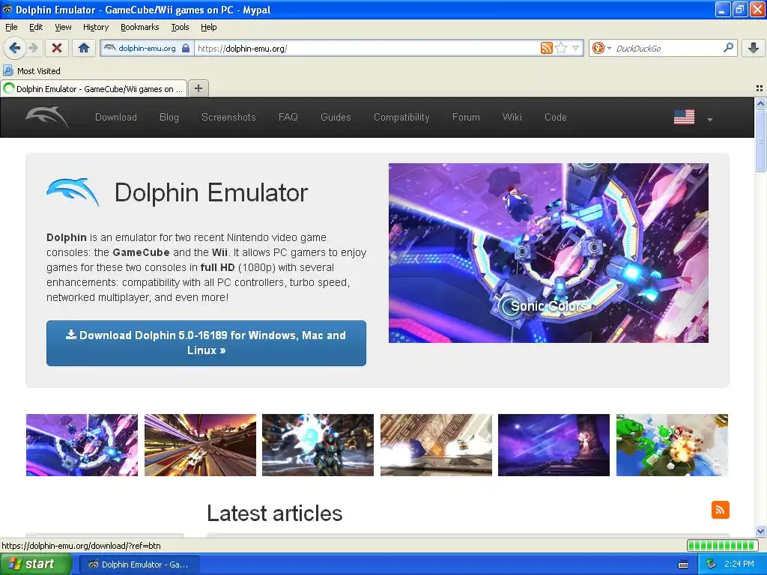Image resolution: width=767 pixels, height=575 pixels.
Task: Subscribe via RSS icon in address bar
Action: point(546,48)
